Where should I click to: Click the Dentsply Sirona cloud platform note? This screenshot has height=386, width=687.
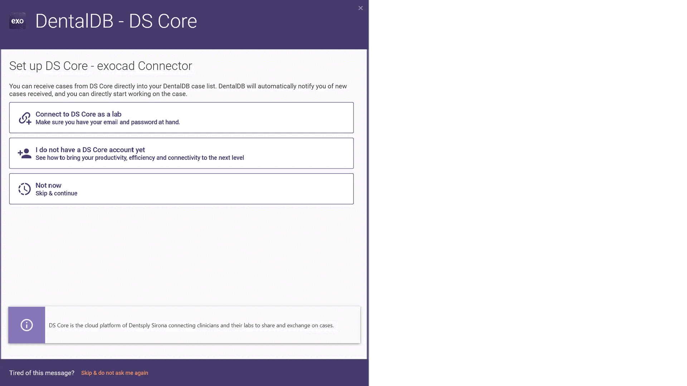(x=191, y=325)
